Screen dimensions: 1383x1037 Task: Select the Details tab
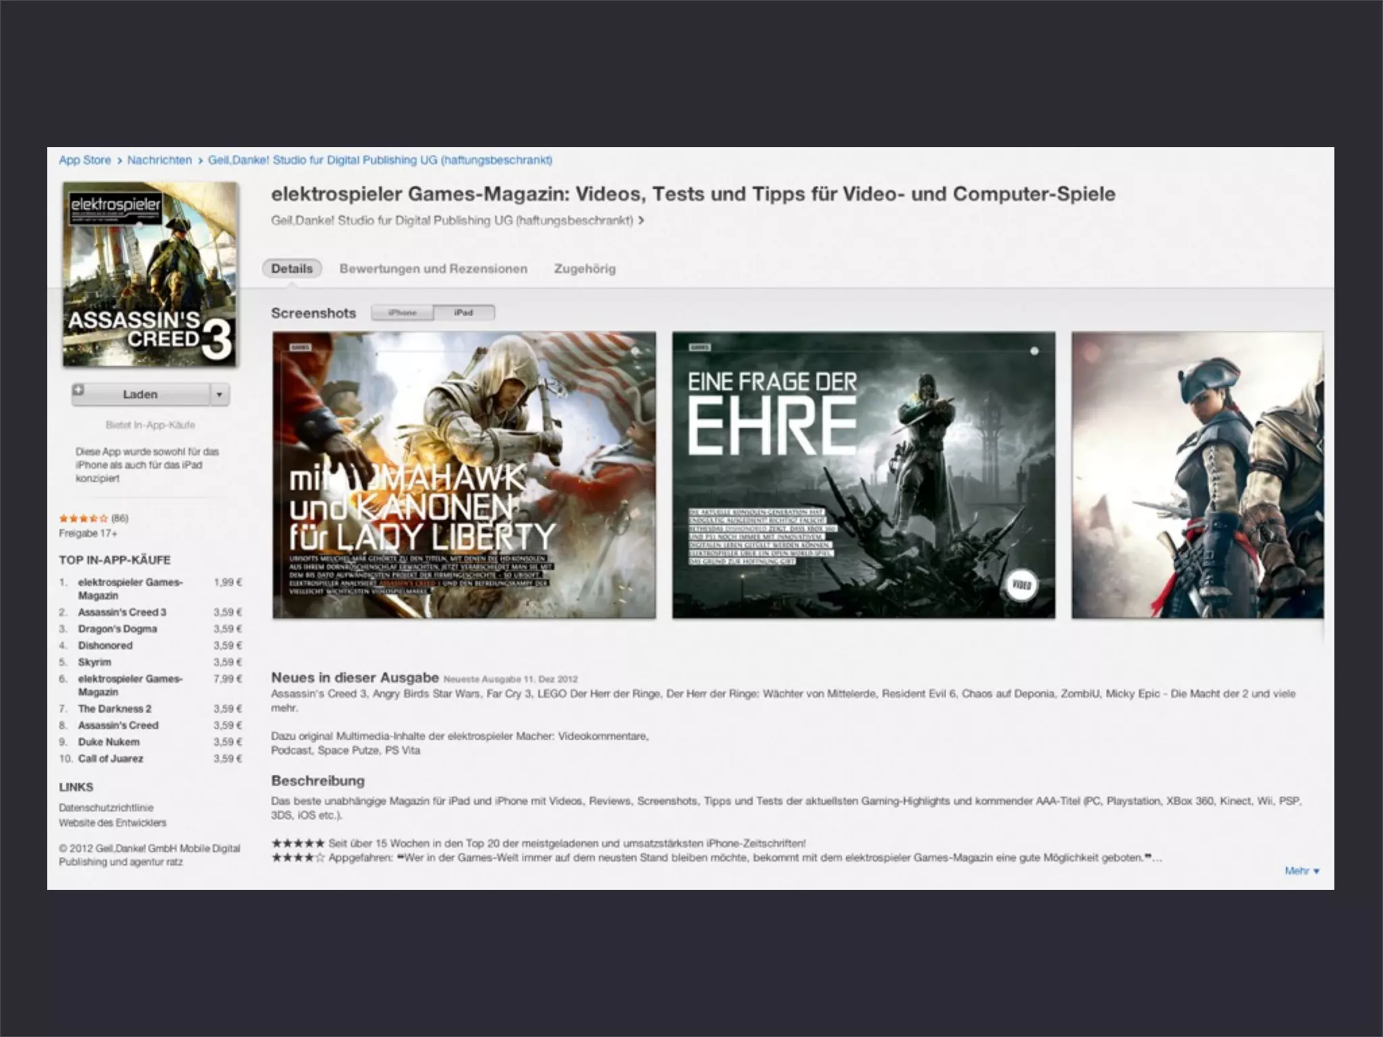coord(292,269)
